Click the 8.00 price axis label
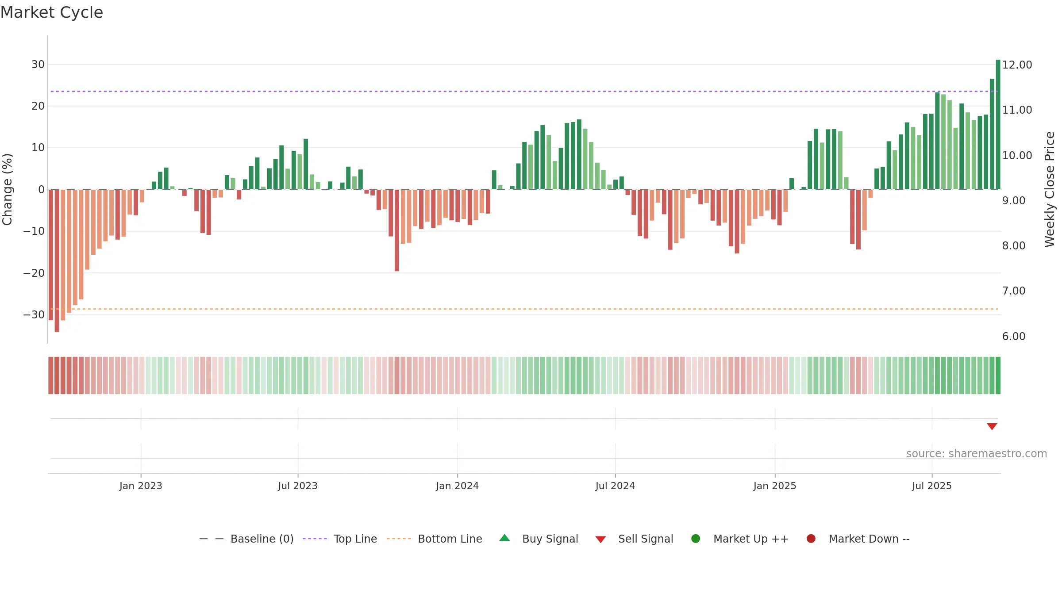Screen dimensions: 1062x597 [x=1014, y=246]
